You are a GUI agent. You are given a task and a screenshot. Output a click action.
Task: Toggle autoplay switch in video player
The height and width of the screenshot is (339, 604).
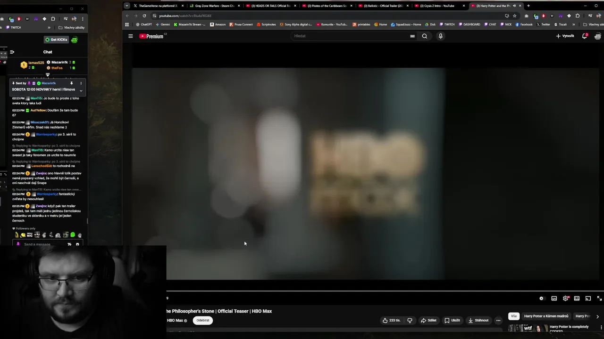542,298
